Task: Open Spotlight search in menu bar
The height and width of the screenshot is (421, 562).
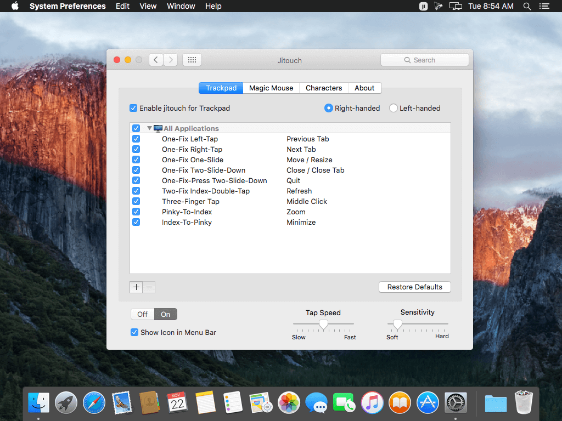Action: pyautogui.click(x=527, y=6)
